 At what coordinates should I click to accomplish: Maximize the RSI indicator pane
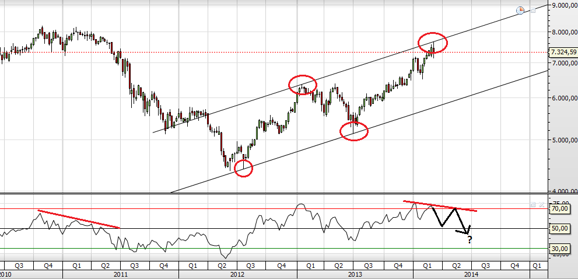coord(533,204)
